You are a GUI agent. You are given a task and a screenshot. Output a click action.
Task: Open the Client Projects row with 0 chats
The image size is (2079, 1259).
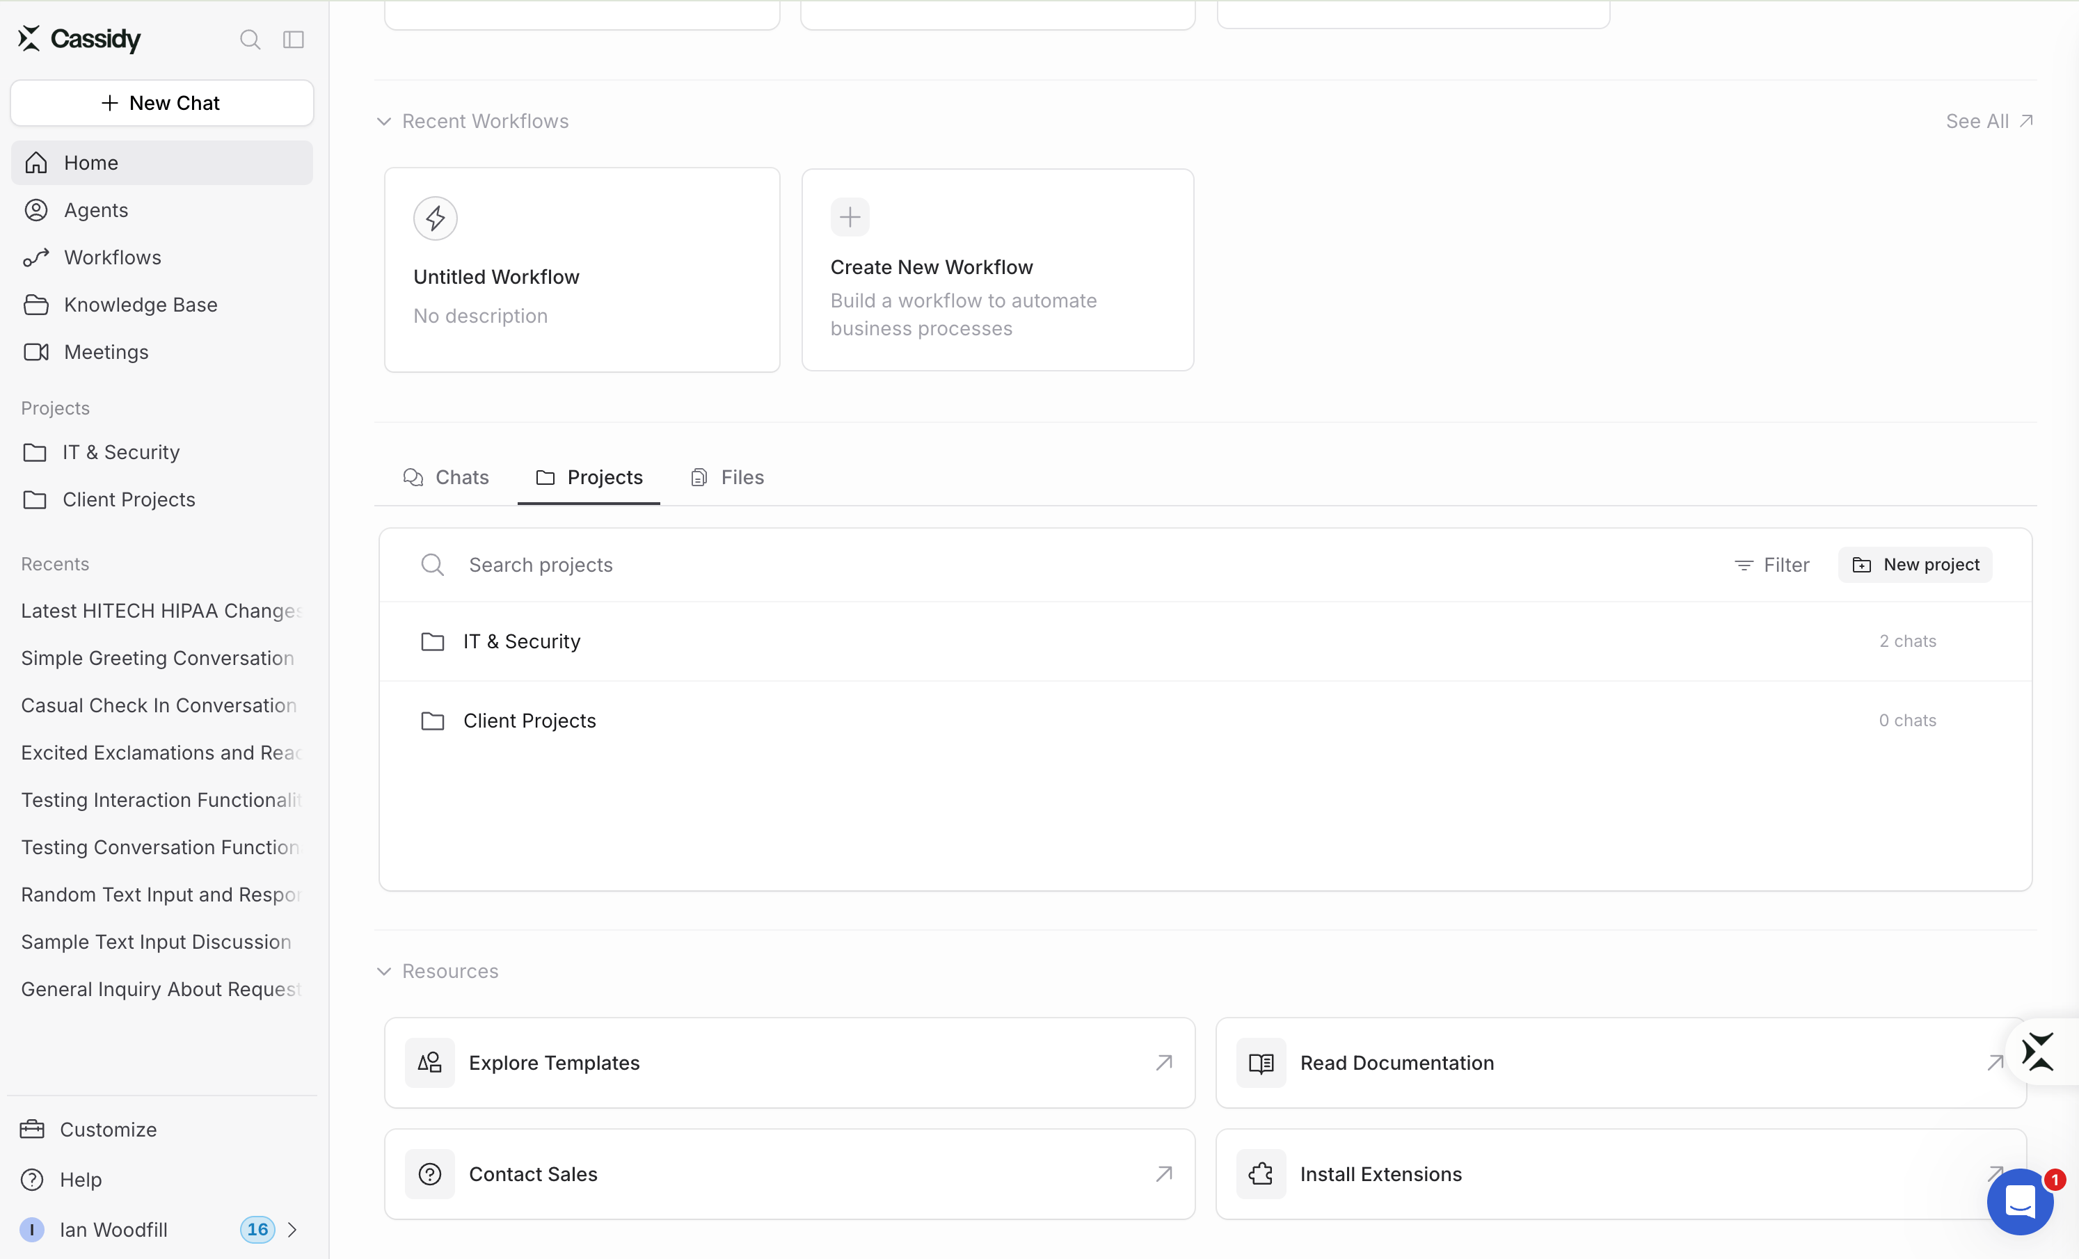point(1205,721)
